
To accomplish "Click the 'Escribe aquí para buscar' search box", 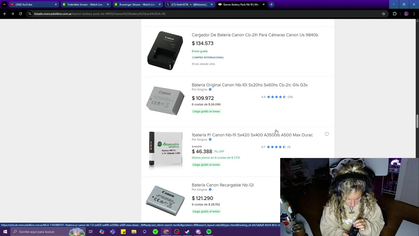I will pos(47,232).
